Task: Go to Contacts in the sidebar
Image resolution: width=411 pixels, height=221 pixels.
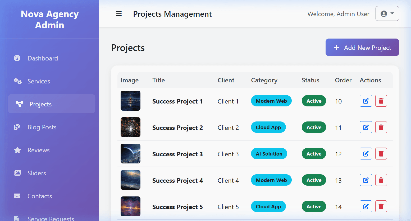Action: pos(52,196)
